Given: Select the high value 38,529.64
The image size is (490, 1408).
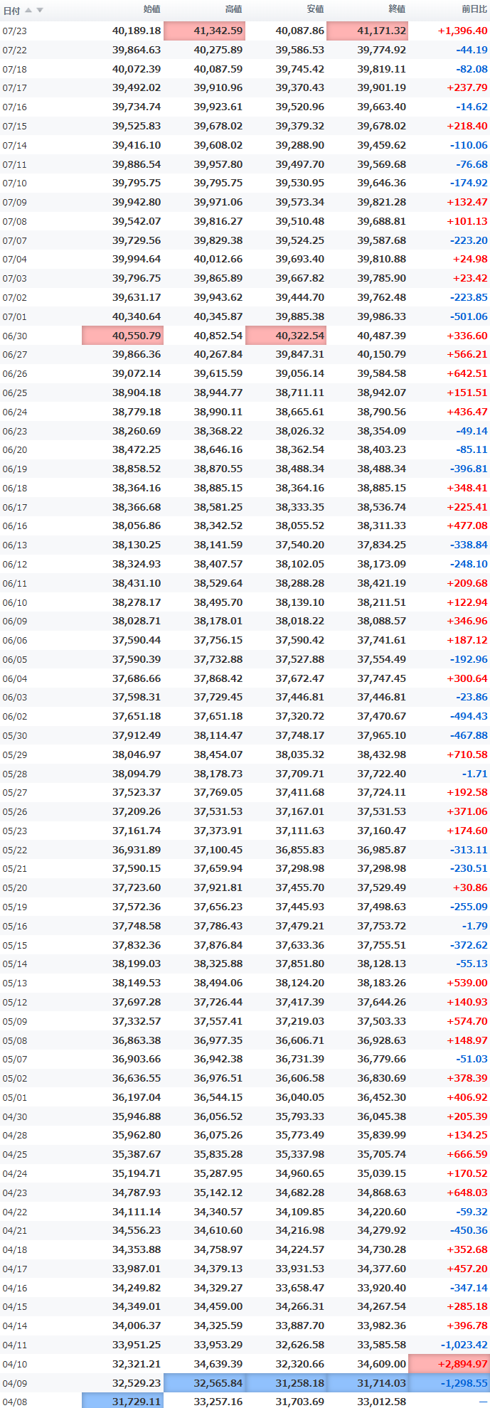Looking at the screenshot, I should pyautogui.click(x=218, y=582).
